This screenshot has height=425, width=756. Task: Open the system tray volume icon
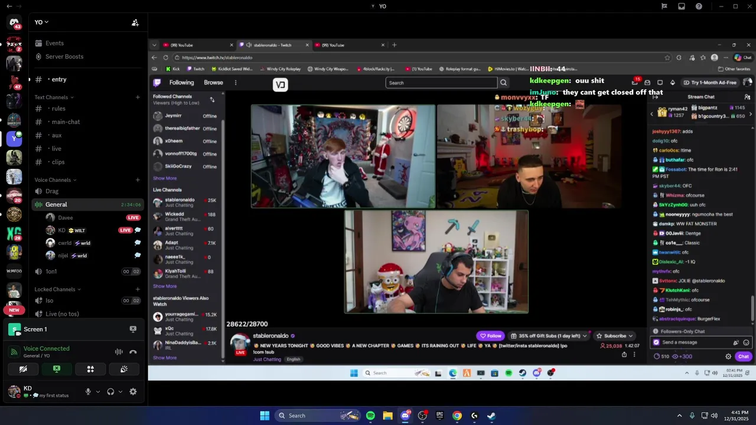715,416
